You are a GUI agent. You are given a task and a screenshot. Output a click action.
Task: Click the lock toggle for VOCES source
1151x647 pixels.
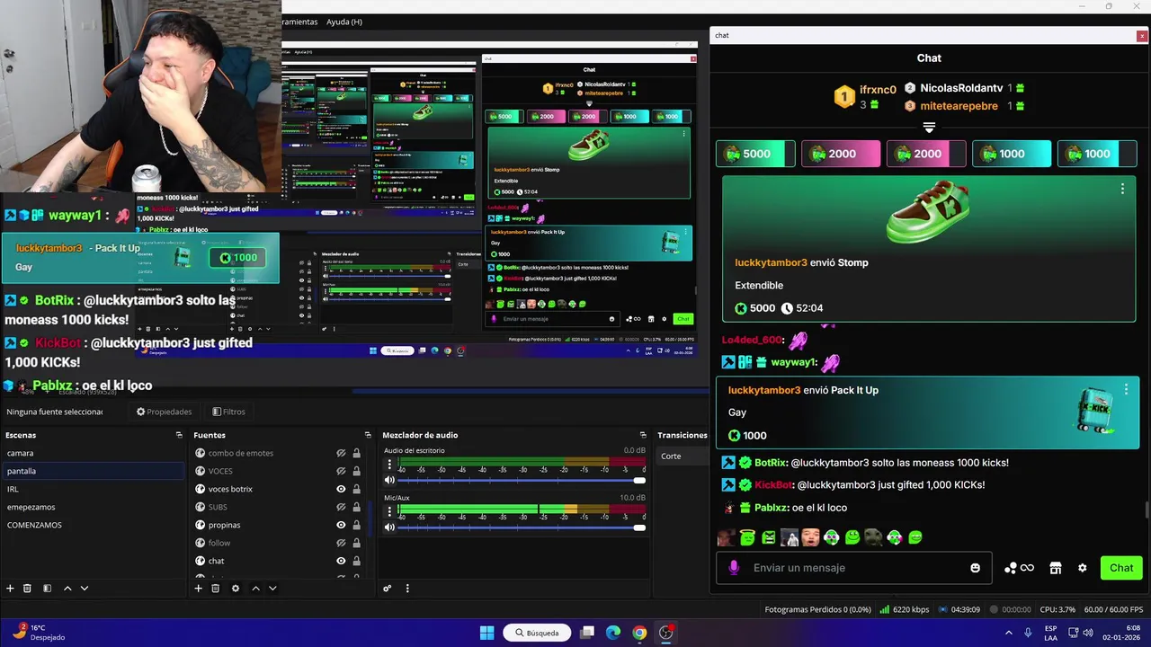click(356, 471)
